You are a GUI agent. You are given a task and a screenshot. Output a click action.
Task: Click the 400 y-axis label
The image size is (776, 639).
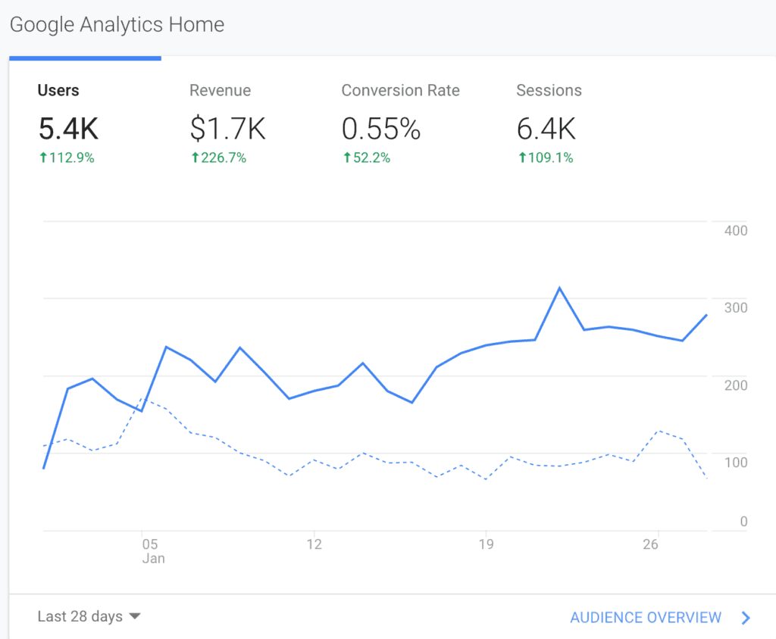[x=736, y=230]
